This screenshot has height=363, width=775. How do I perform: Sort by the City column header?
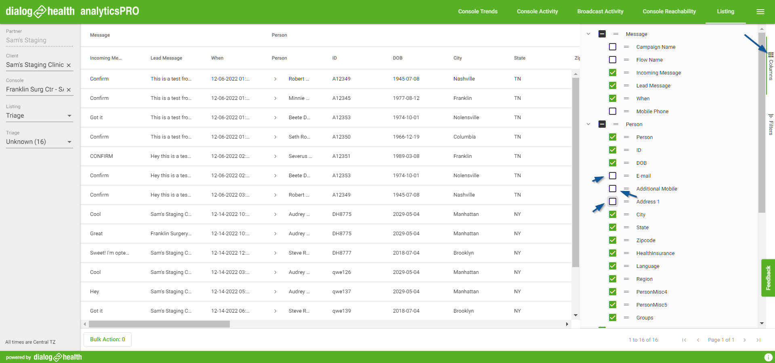tap(458, 58)
